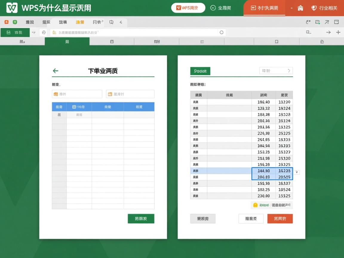This screenshot has width=344, height=258.
Task: Expand the back chevron in the tab strip
Action: click(x=121, y=22)
